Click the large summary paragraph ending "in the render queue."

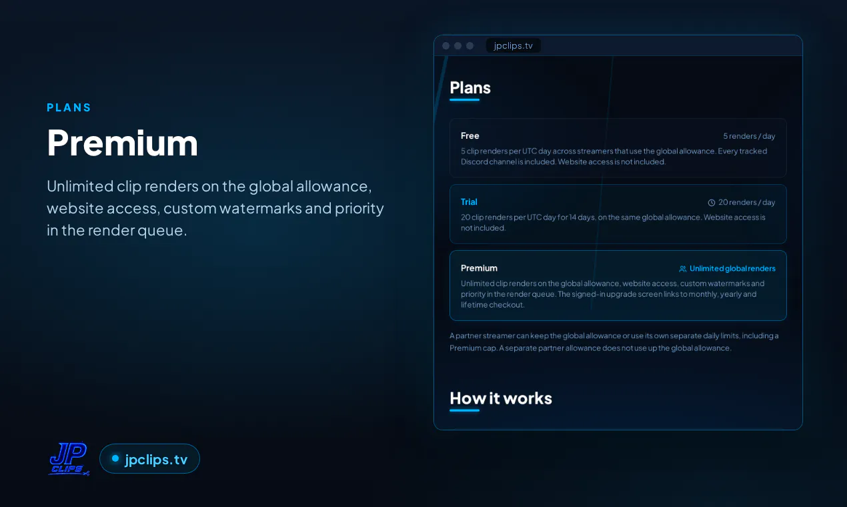[x=215, y=208]
